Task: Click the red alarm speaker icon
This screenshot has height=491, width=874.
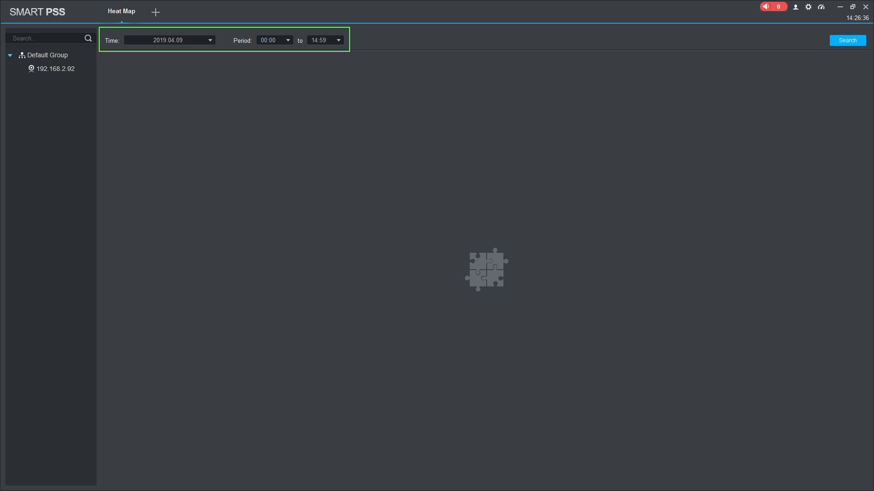Action: (767, 7)
